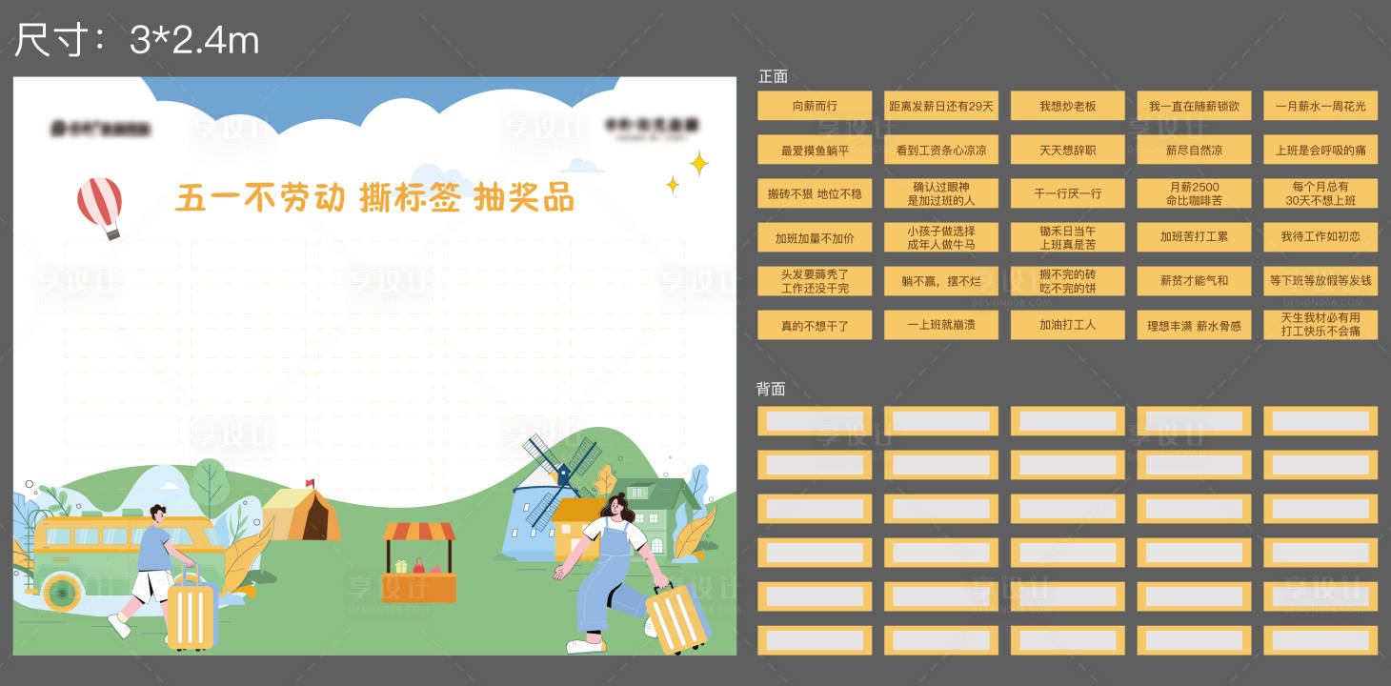
Task: Click the 每个月总有30天不想上班 label
Action: pos(1320,193)
